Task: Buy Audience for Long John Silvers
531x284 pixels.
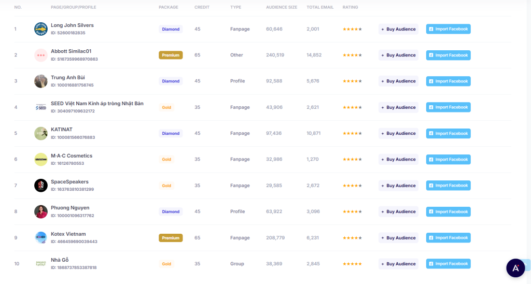Action: (x=398, y=29)
